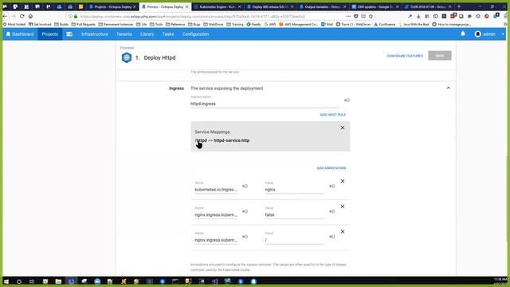Edit the name field of the "/" annotation

pos(216,241)
